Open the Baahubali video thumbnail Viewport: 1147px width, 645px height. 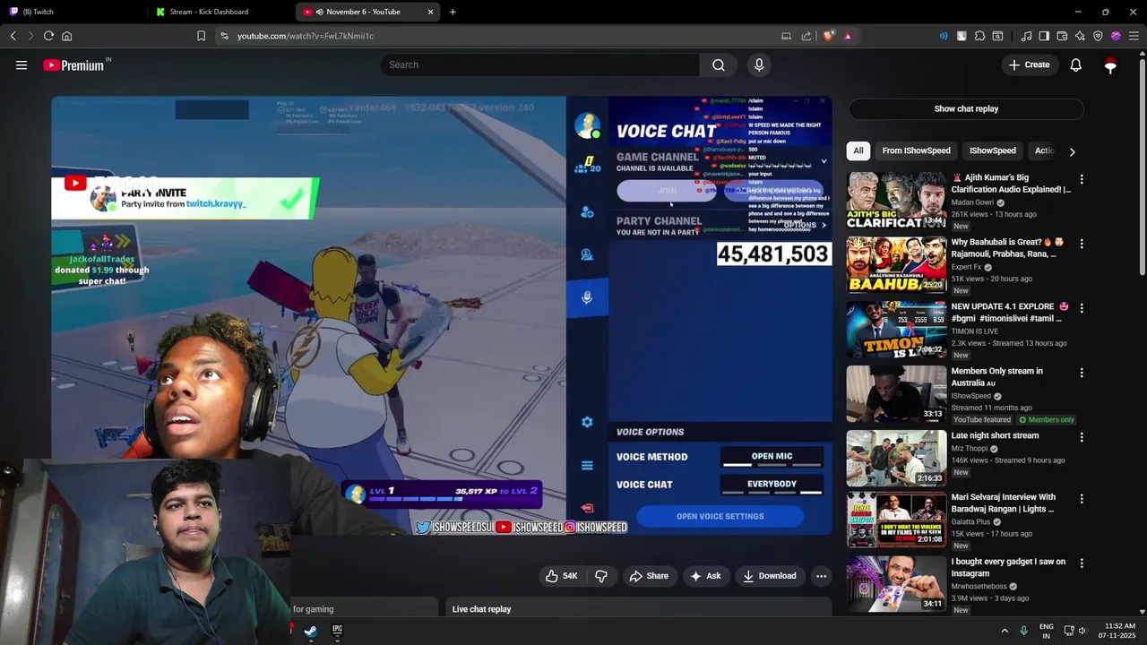tap(896, 265)
